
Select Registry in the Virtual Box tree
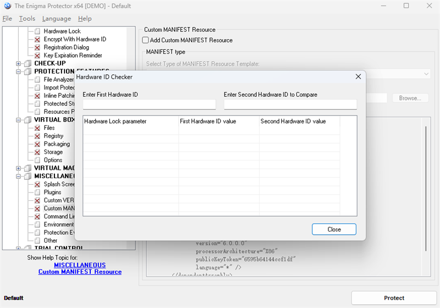53,136
